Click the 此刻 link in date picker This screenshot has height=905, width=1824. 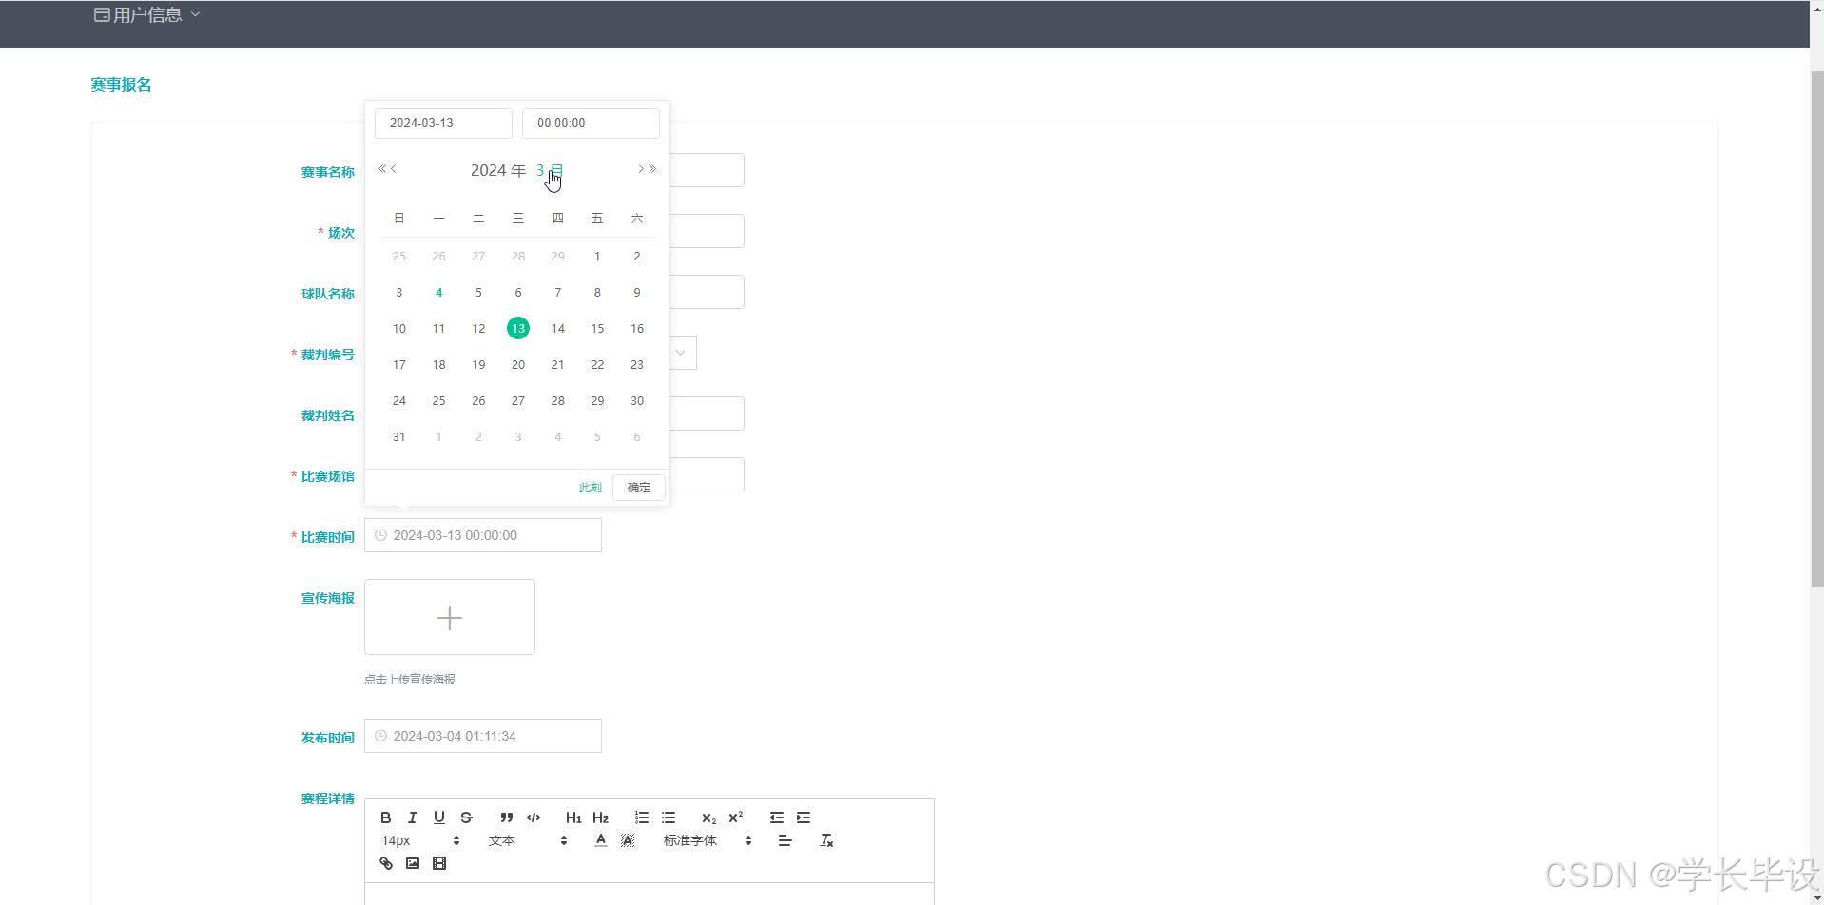[x=590, y=488]
